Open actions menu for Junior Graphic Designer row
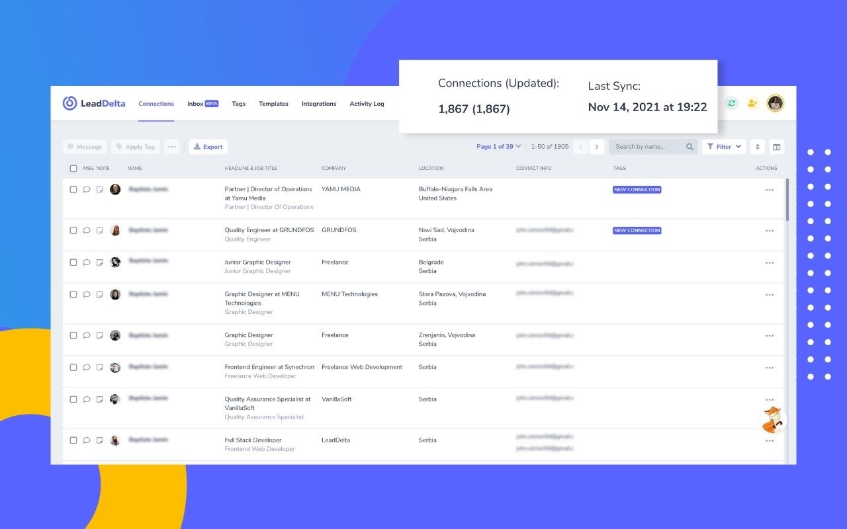 click(x=769, y=263)
